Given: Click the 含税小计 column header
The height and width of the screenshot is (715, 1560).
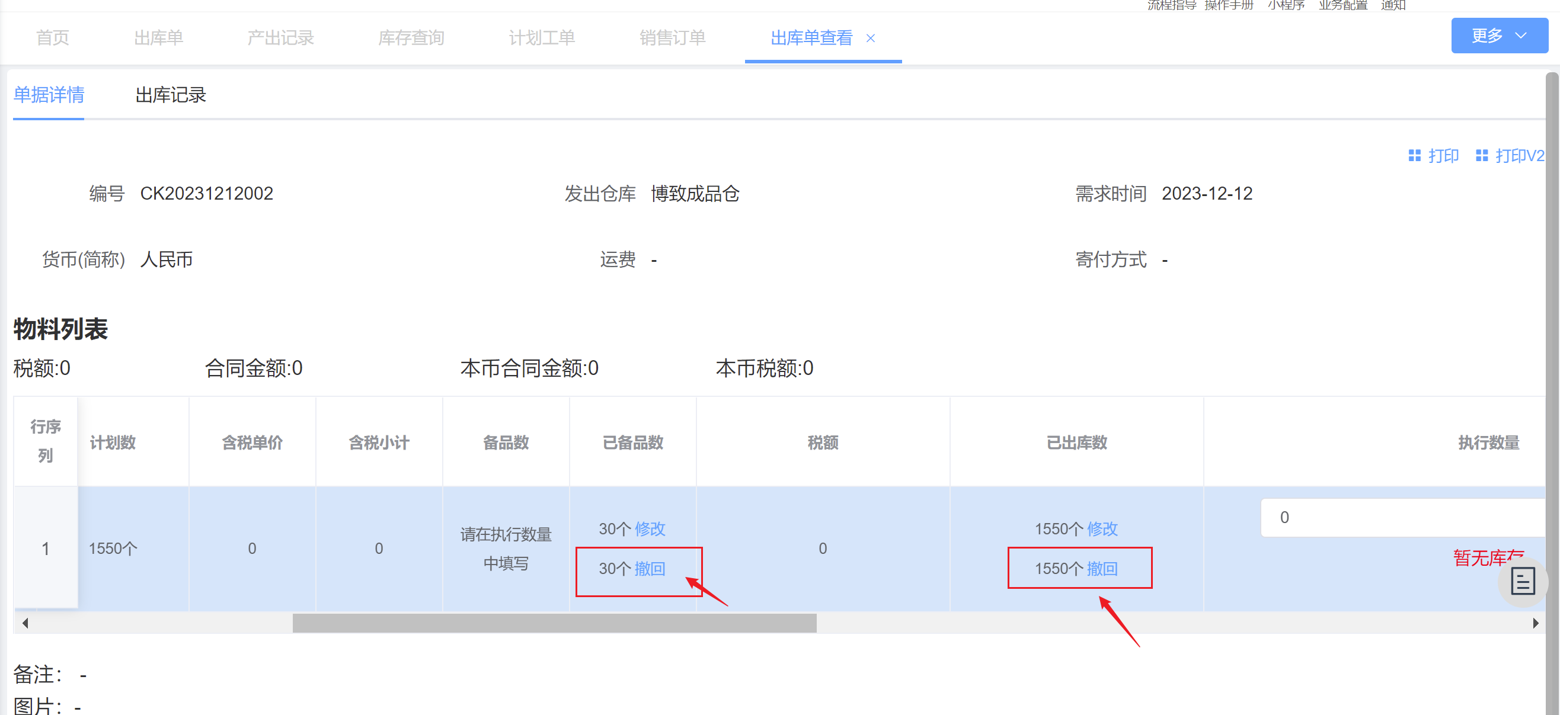Looking at the screenshot, I should (379, 443).
